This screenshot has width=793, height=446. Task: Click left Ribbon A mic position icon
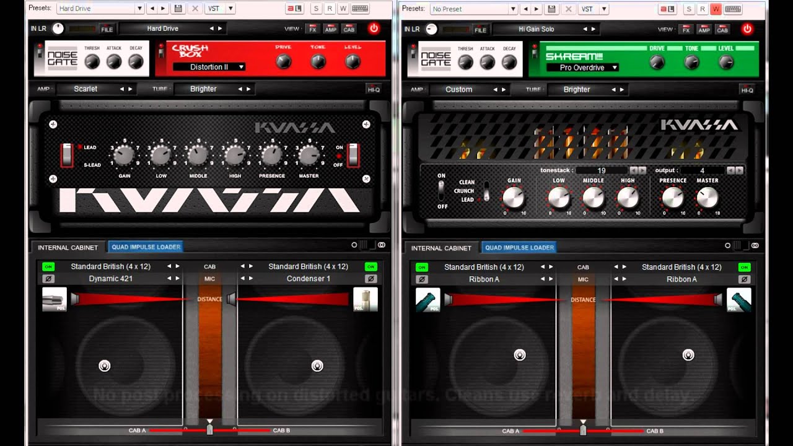pos(428,300)
